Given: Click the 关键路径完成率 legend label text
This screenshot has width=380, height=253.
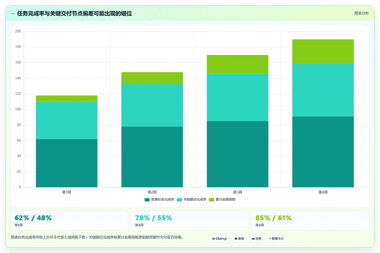Looking at the screenshot, I should click(x=195, y=200).
